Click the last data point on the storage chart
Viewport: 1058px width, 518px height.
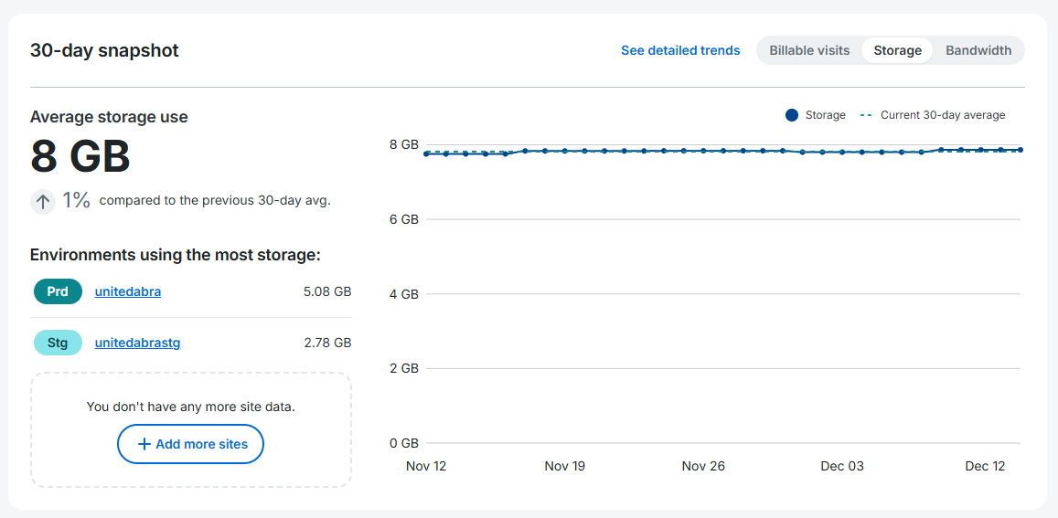pos(1020,149)
